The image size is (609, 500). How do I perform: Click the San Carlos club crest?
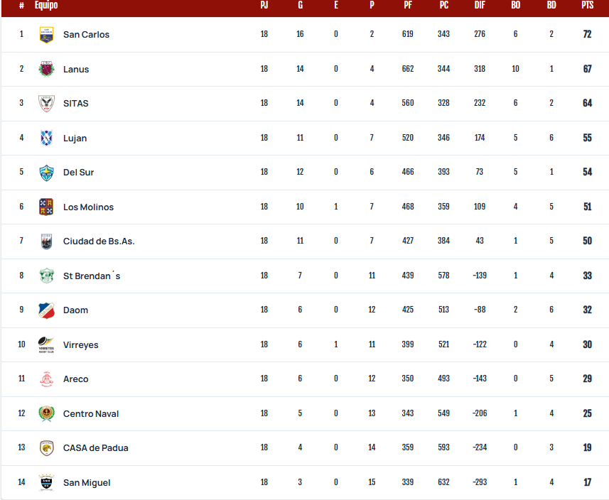coord(46,35)
